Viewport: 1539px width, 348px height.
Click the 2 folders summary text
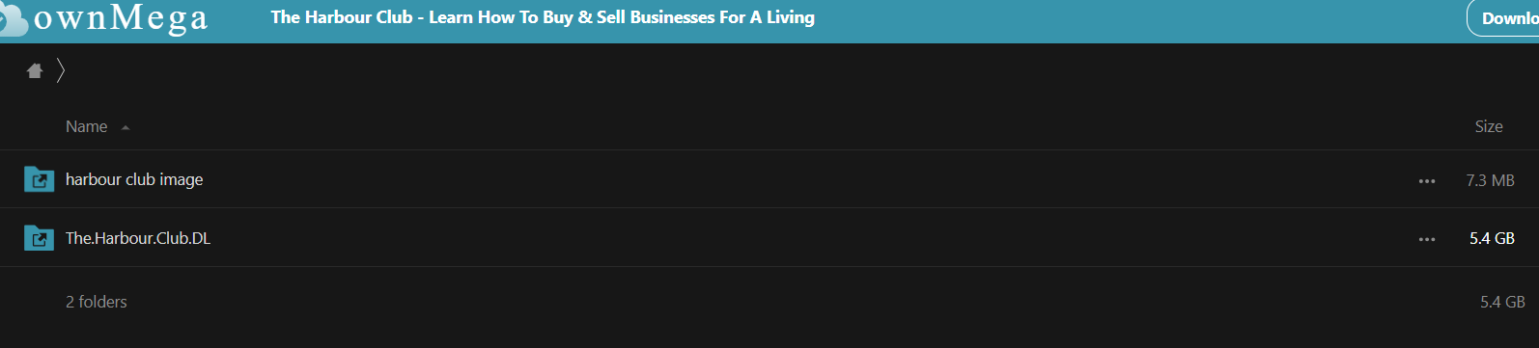(97, 302)
